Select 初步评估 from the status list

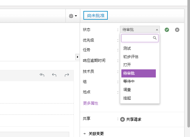131,57
